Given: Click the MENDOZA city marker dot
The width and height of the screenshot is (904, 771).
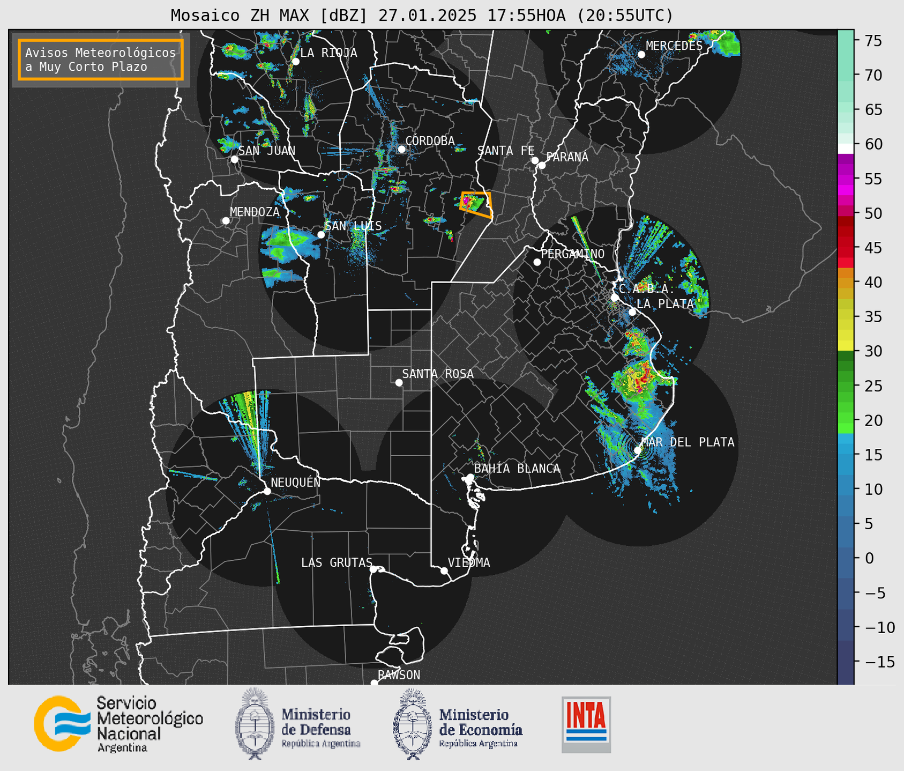Looking at the screenshot, I should point(226,221).
